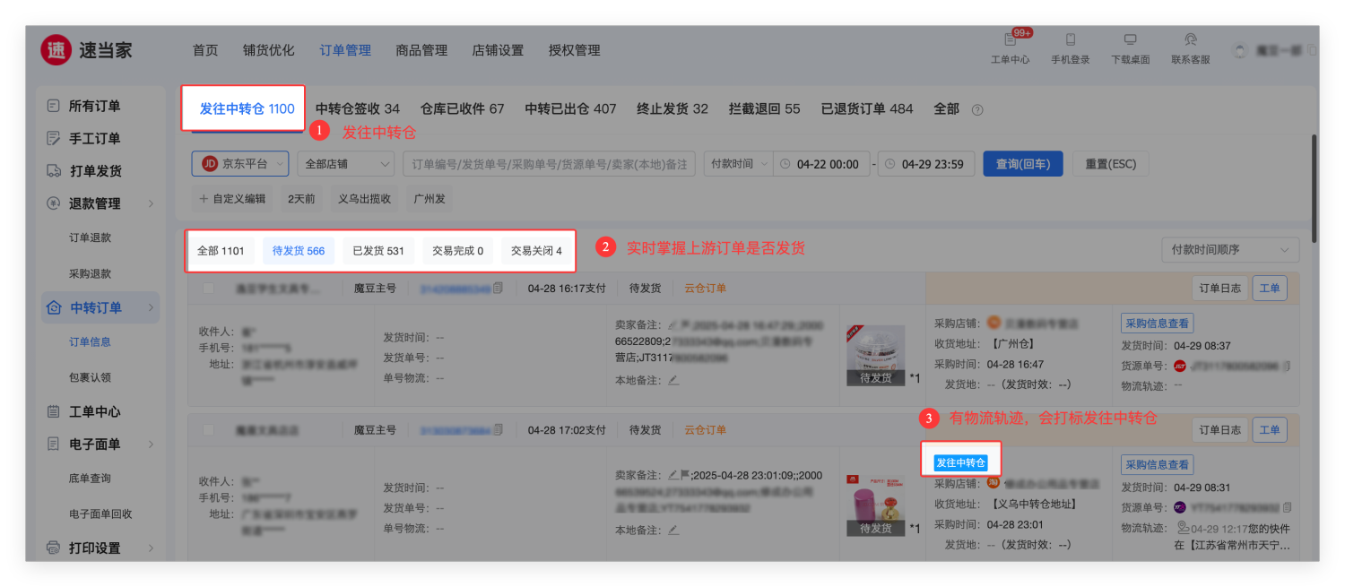Click the 查询(回车) search button
Viewport: 1345px width, 587px height.
1022,164
